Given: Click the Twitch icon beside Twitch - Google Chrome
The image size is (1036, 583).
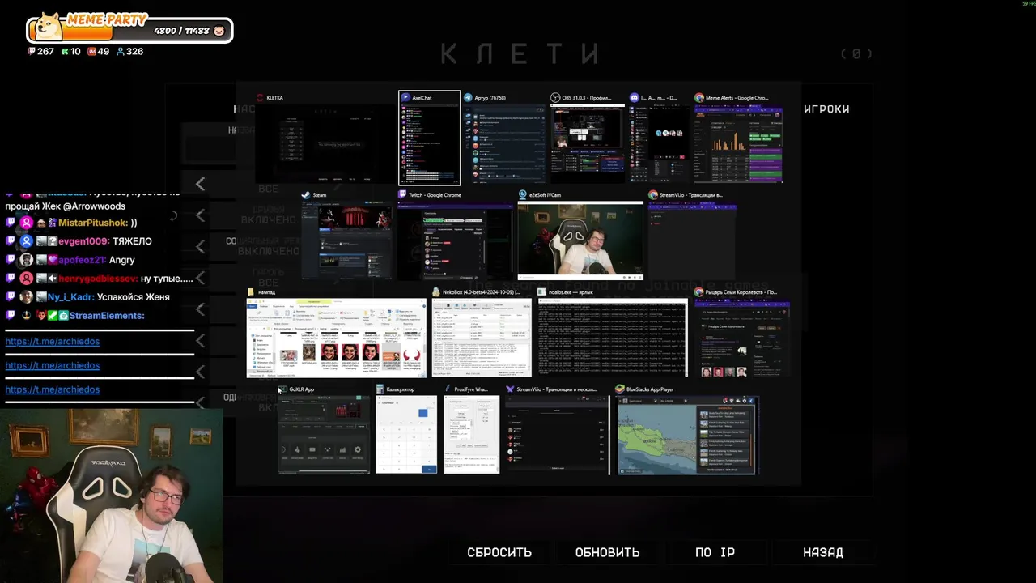Looking at the screenshot, I should pyautogui.click(x=402, y=195).
